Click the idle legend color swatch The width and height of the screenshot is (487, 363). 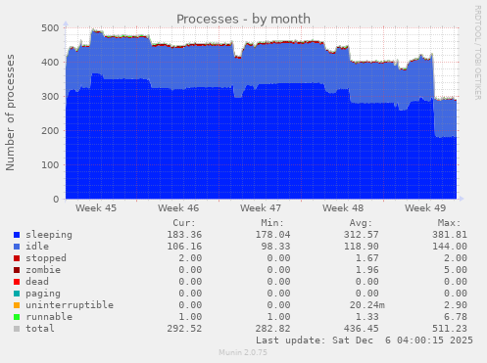pos(17,247)
